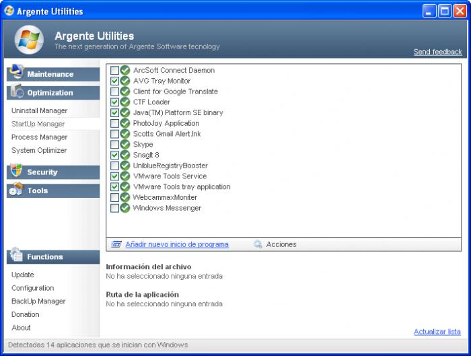Open the Acciones actions menu
Screen dimensions: 471x356
click(x=281, y=244)
